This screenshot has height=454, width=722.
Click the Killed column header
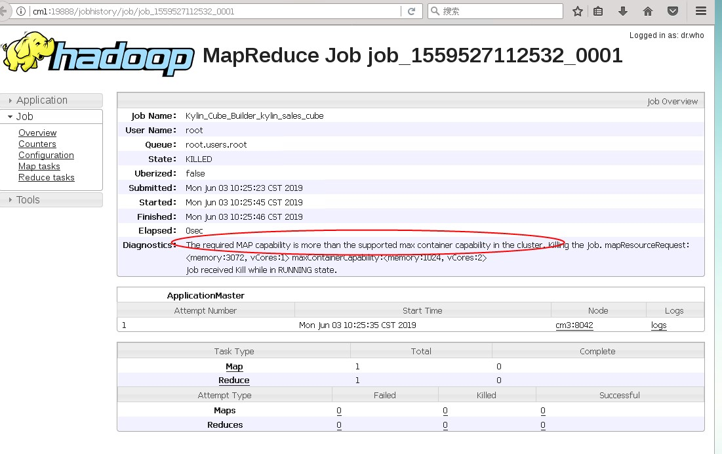[x=486, y=395]
